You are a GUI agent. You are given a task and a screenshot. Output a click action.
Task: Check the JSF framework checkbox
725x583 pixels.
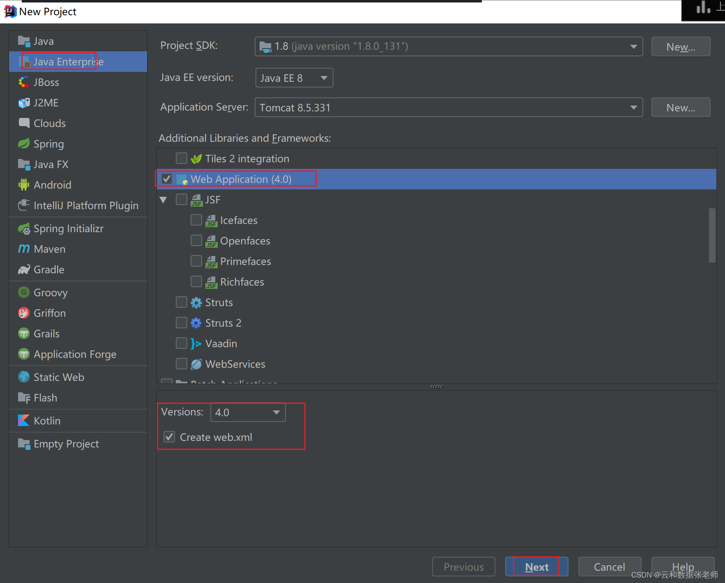(182, 199)
